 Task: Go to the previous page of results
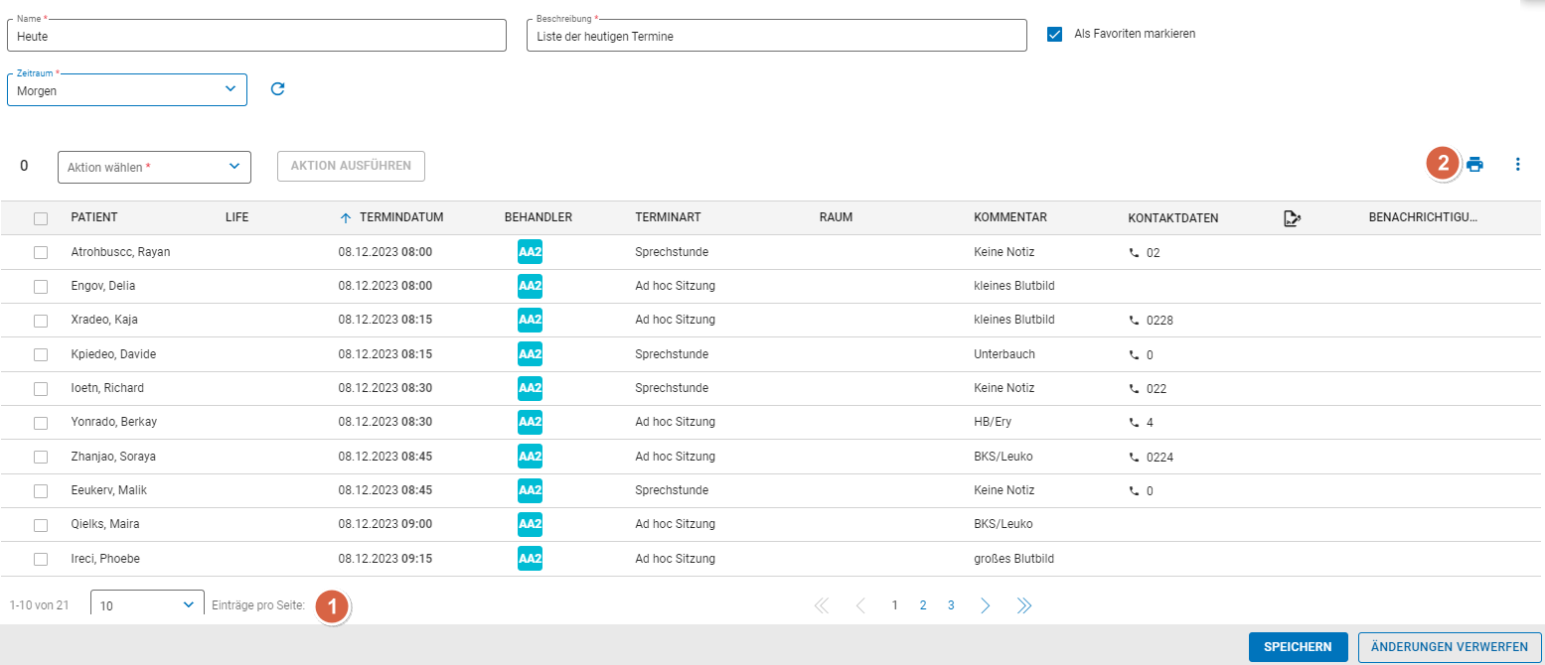[x=860, y=605]
